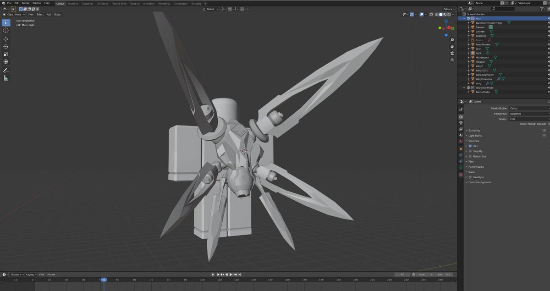Click the viewport zoom magnifier icon

click(x=452, y=40)
